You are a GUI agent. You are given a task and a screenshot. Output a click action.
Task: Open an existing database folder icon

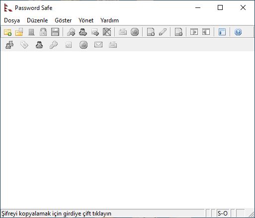coord(19,32)
